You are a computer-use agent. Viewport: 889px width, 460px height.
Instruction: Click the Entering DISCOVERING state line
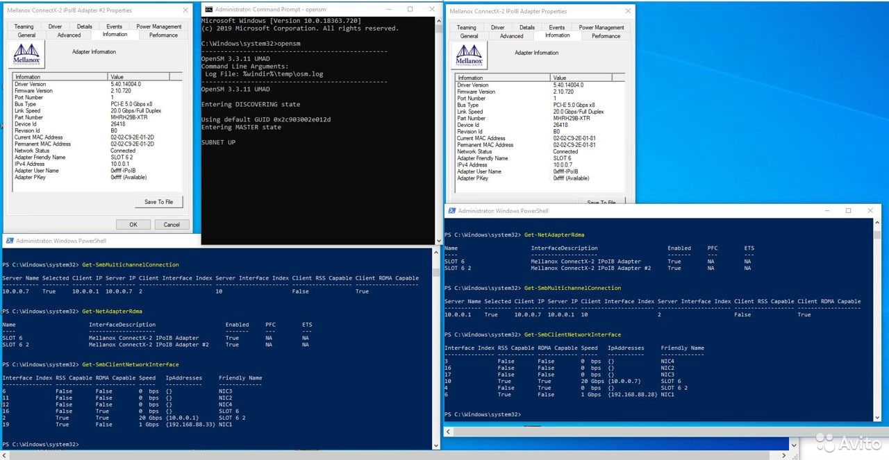(251, 104)
